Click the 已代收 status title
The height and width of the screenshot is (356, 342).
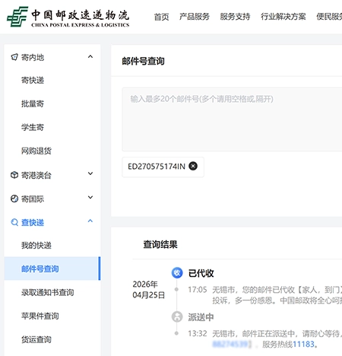pyautogui.click(x=201, y=273)
